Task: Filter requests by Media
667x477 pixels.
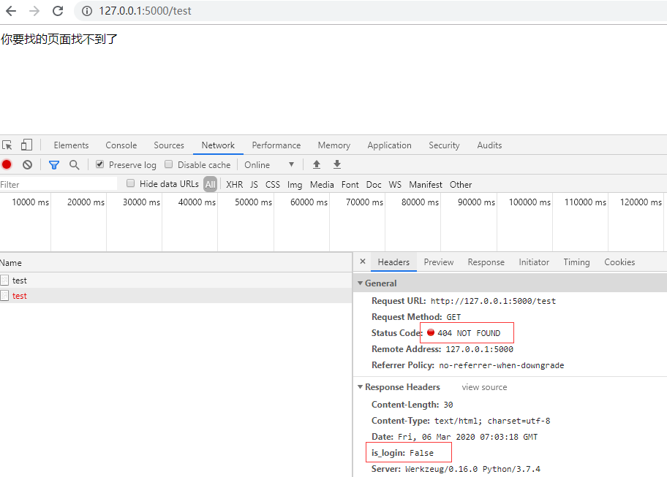Action: [x=322, y=184]
